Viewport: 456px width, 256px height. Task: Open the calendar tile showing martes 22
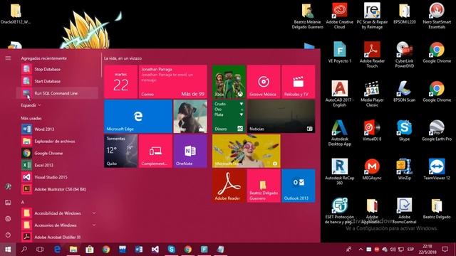pyautogui.click(x=120, y=82)
